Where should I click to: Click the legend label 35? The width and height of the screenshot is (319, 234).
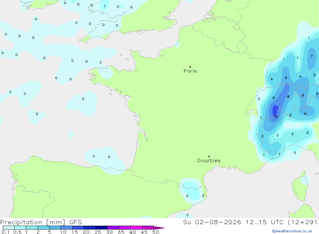121,232
